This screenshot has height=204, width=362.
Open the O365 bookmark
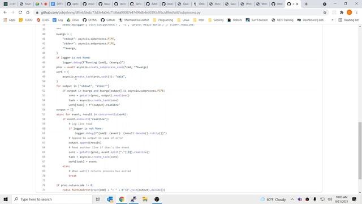click(x=43, y=20)
